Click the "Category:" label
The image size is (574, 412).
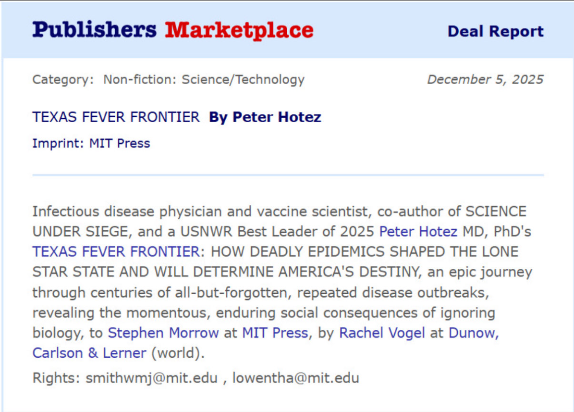[63, 79]
